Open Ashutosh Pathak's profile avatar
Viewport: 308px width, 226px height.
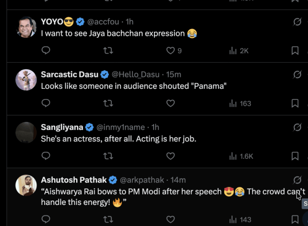pos(26,185)
